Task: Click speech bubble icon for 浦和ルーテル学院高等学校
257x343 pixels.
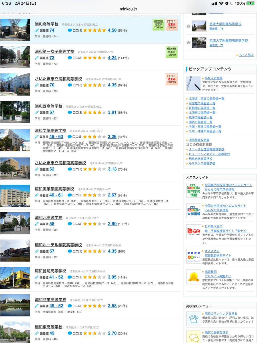Action: (x=70, y=251)
